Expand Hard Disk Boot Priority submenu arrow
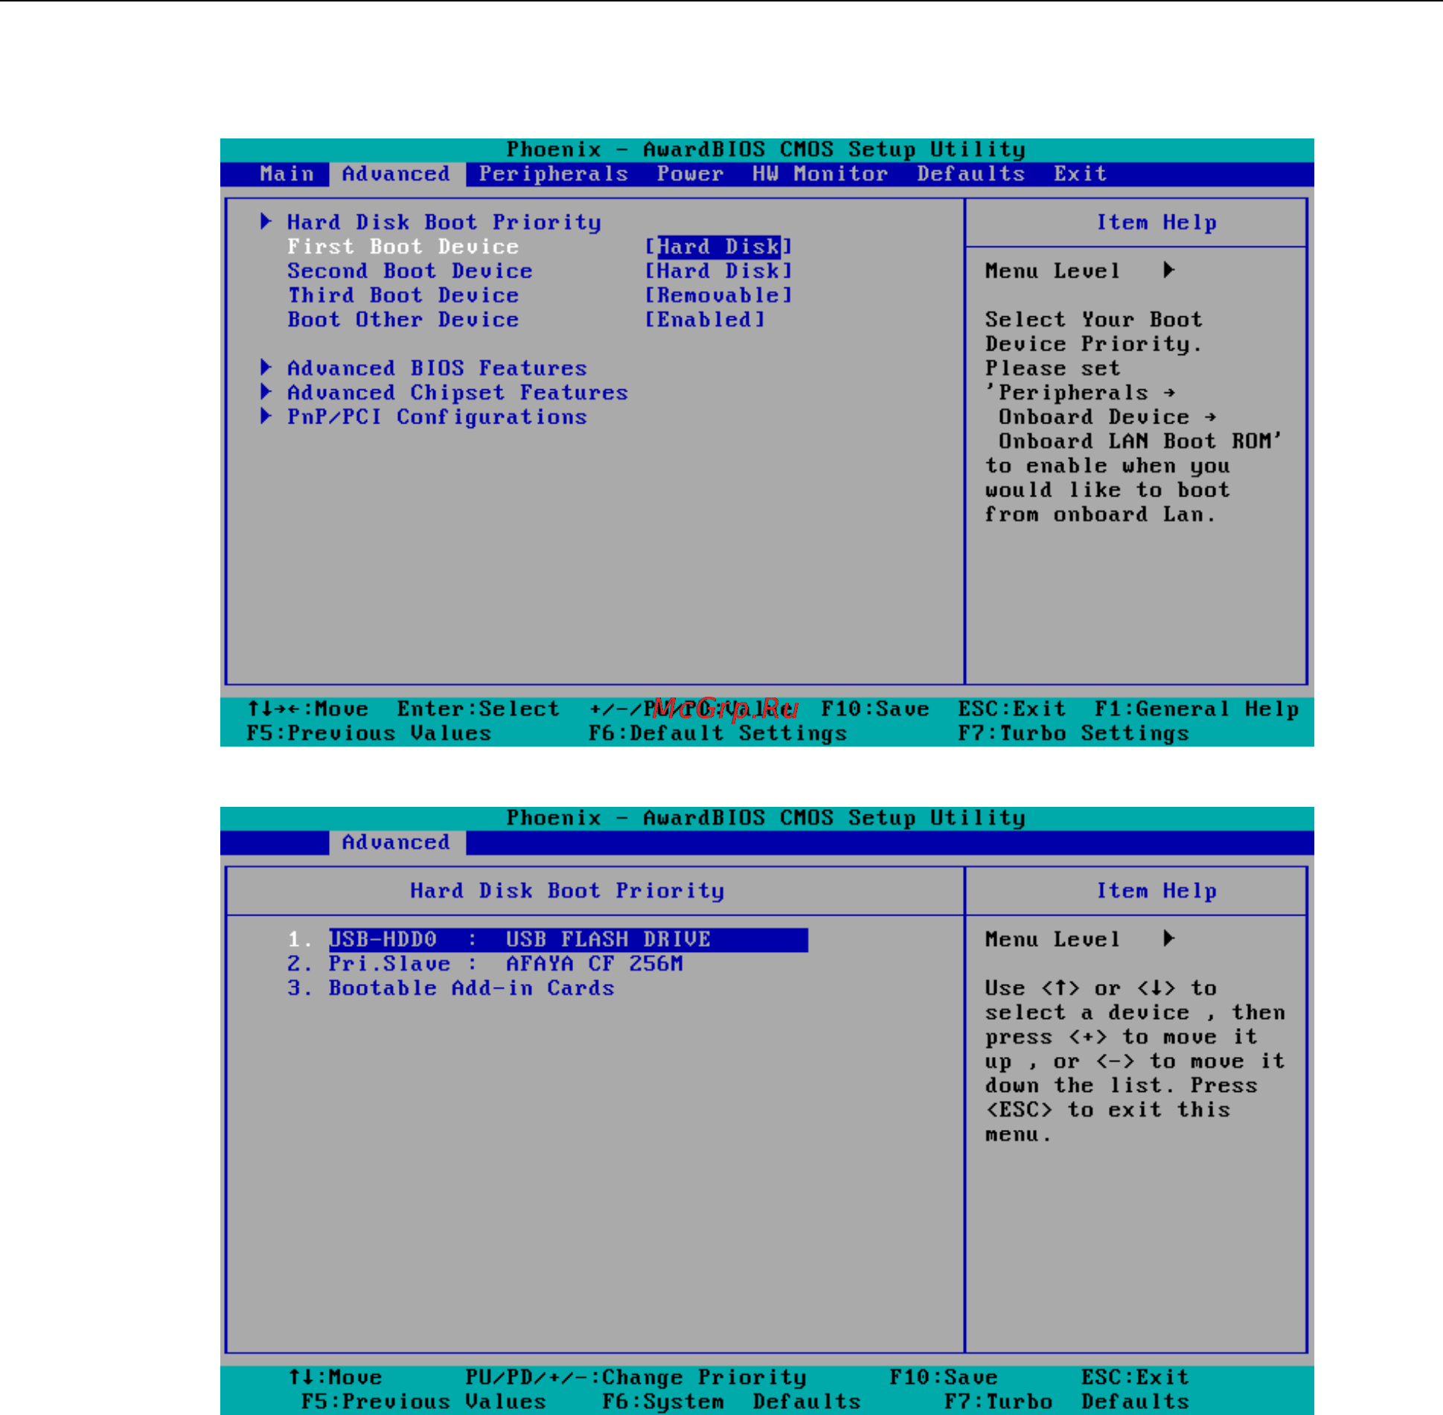The height and width of the screenshot is (1415, 1443). [266, 221]
